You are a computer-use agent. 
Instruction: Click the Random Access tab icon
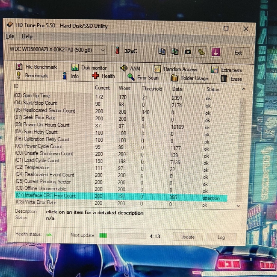[157, 69]
